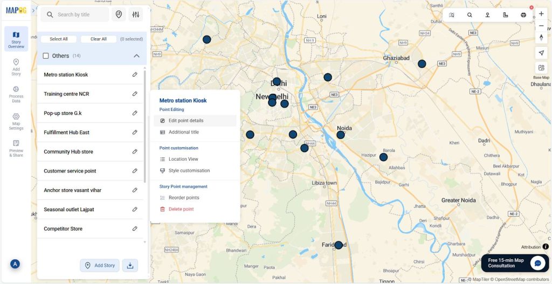The width and height of the screenshot is (552, 284).
Task: Collapse the Others group chevron
Action: click(136, 56)
